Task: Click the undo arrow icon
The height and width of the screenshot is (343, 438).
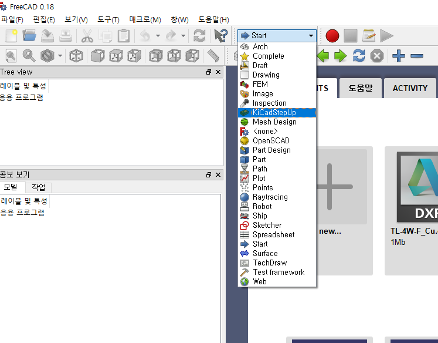Action: pos(145,36)
